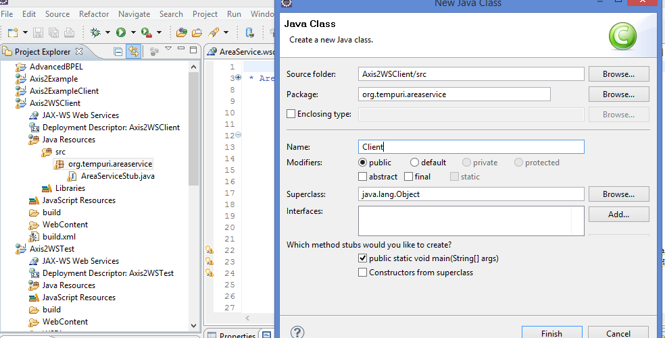Expand folded code at line 3
Image resolution: width=665 pixels, height=338 pixels.
[x=238, y=78]
